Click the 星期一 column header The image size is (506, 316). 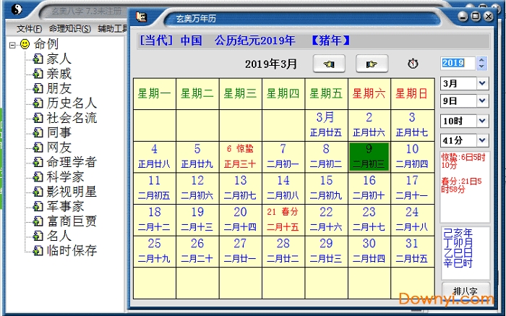(154, 93)
